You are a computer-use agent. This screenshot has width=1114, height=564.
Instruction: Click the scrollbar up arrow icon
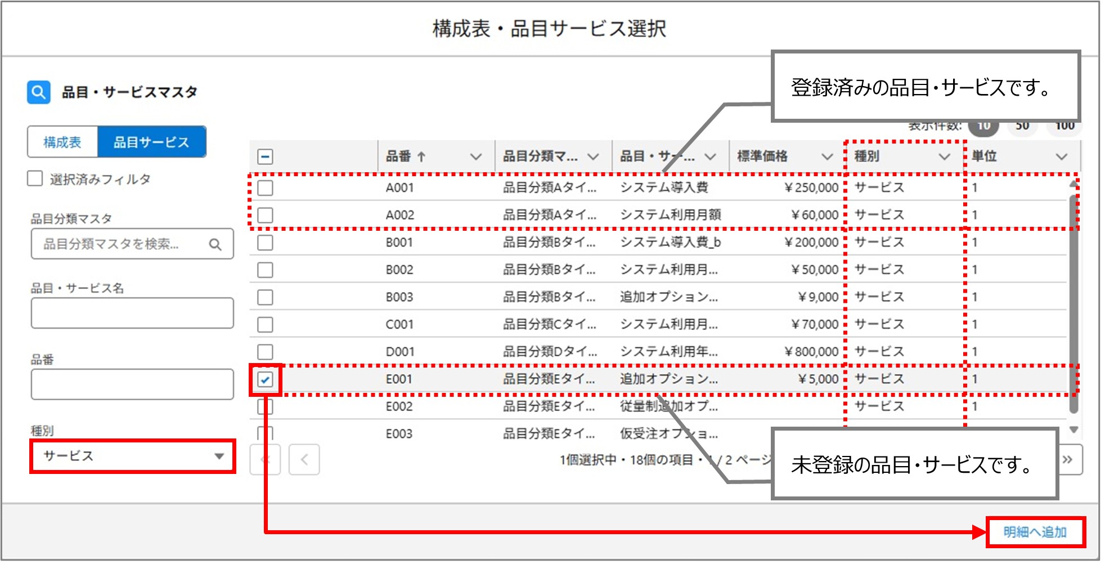pos(1073,183)
